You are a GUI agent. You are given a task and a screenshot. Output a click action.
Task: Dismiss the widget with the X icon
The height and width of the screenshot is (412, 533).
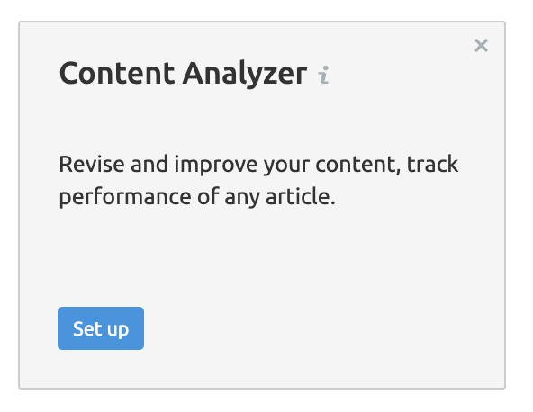481,46
